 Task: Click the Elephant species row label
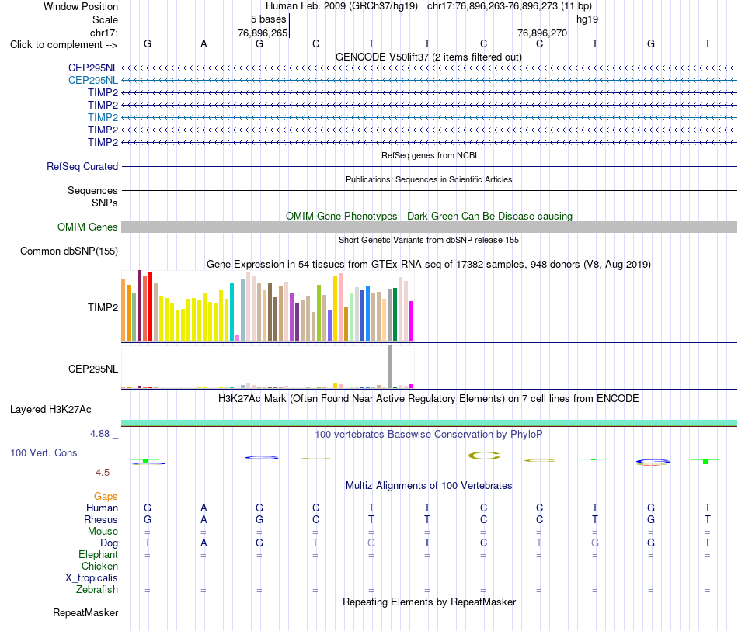click(x=99, y=554)
